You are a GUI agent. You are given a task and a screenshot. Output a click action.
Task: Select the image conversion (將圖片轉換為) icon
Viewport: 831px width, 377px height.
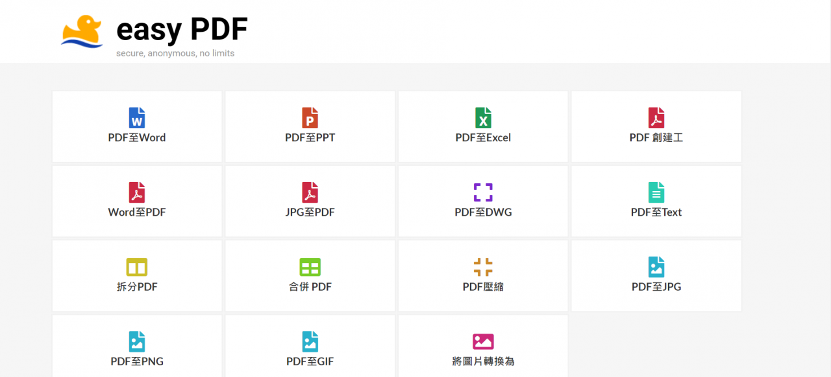[483, 341]
